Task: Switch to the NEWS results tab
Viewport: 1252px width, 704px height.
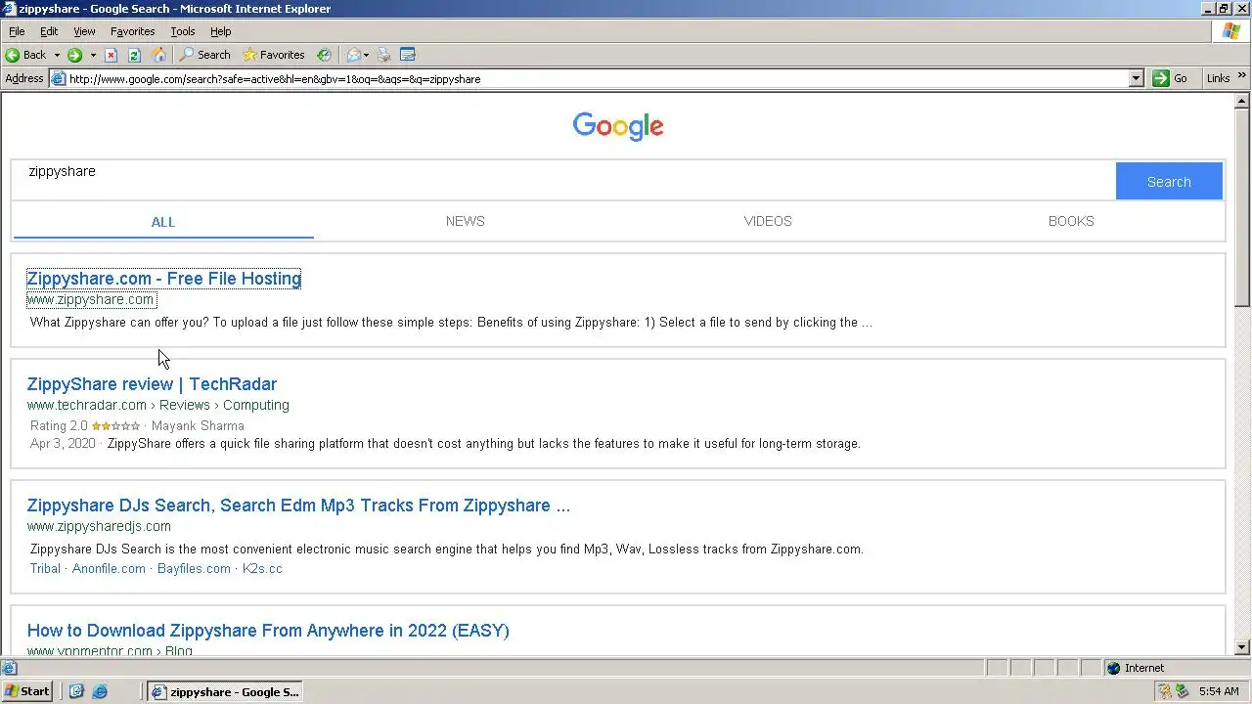Action: click(466, 221)
